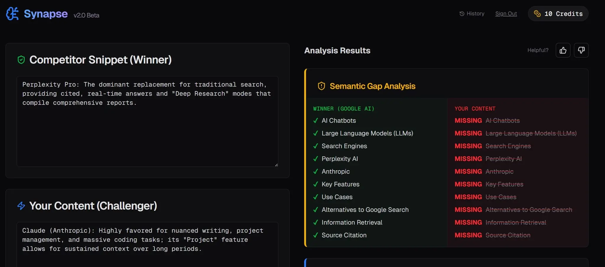Click the Your Content (Challenger) heading

[93, 206]
